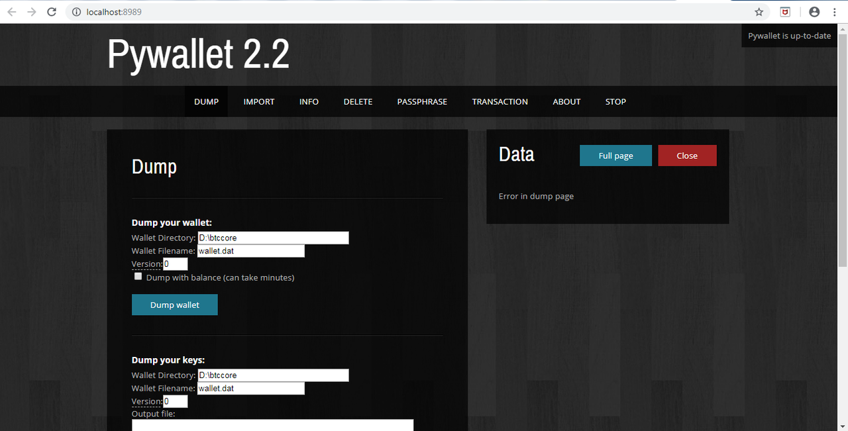Open the DUMP tab
The height and width of the screenshot is (431, 848).
pos(206,101)
